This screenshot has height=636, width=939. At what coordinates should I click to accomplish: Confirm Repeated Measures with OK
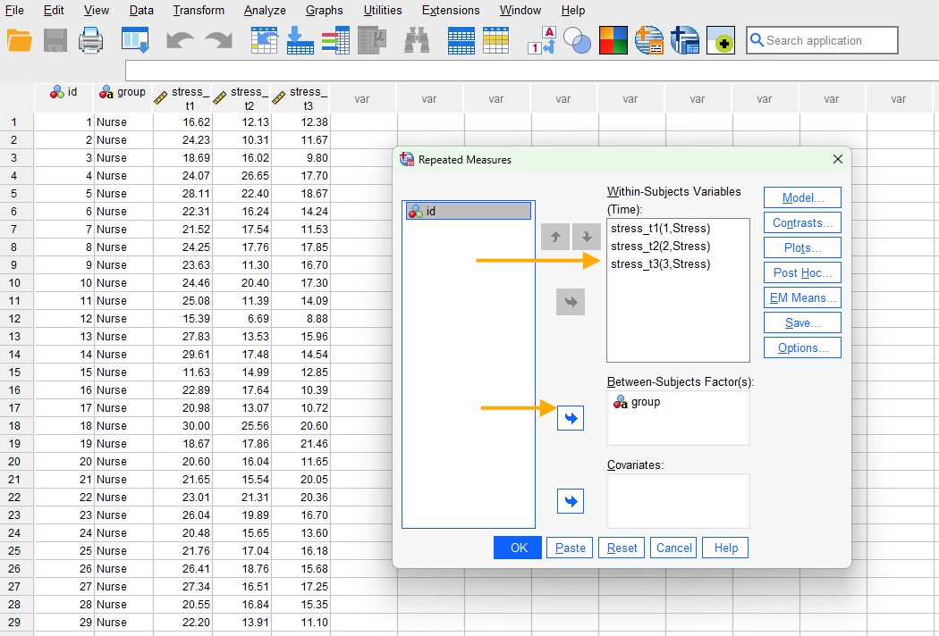(x=518, y=548)
